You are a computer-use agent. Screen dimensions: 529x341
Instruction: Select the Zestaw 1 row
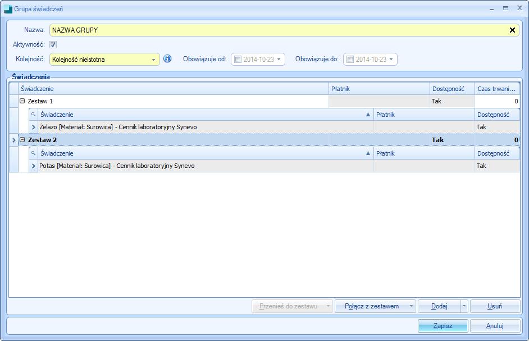tap(269, 101)
